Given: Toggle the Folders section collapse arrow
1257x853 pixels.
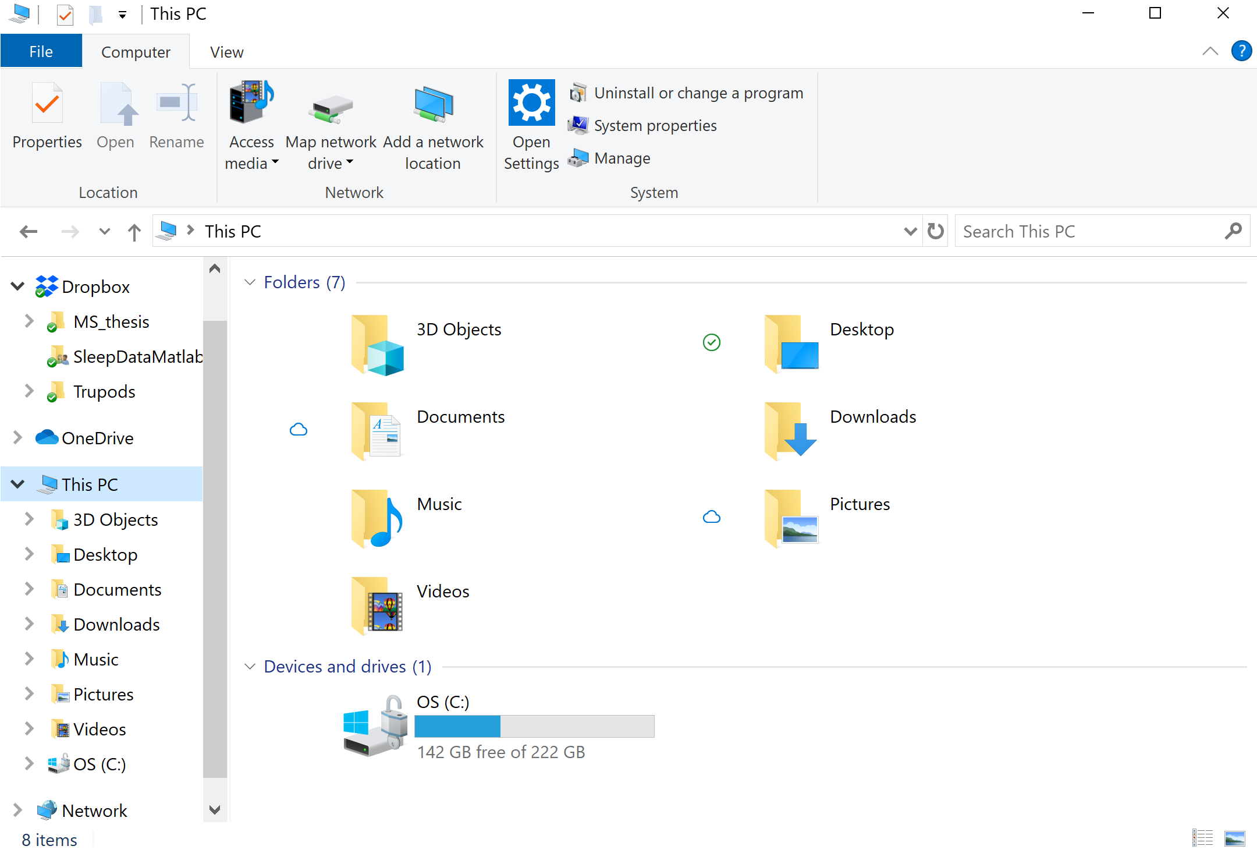Looking at the screenshot, I should [x=250, y=283].
